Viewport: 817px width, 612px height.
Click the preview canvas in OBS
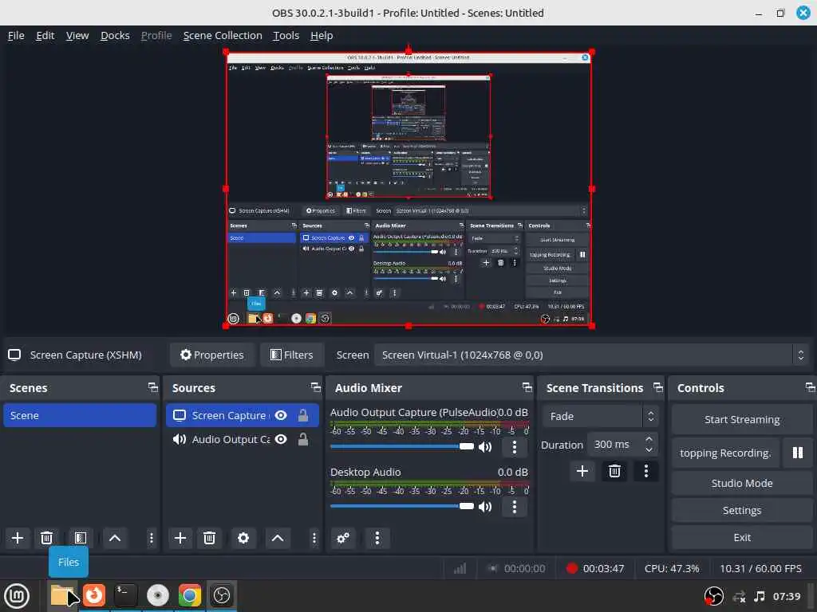coord(408,189)
